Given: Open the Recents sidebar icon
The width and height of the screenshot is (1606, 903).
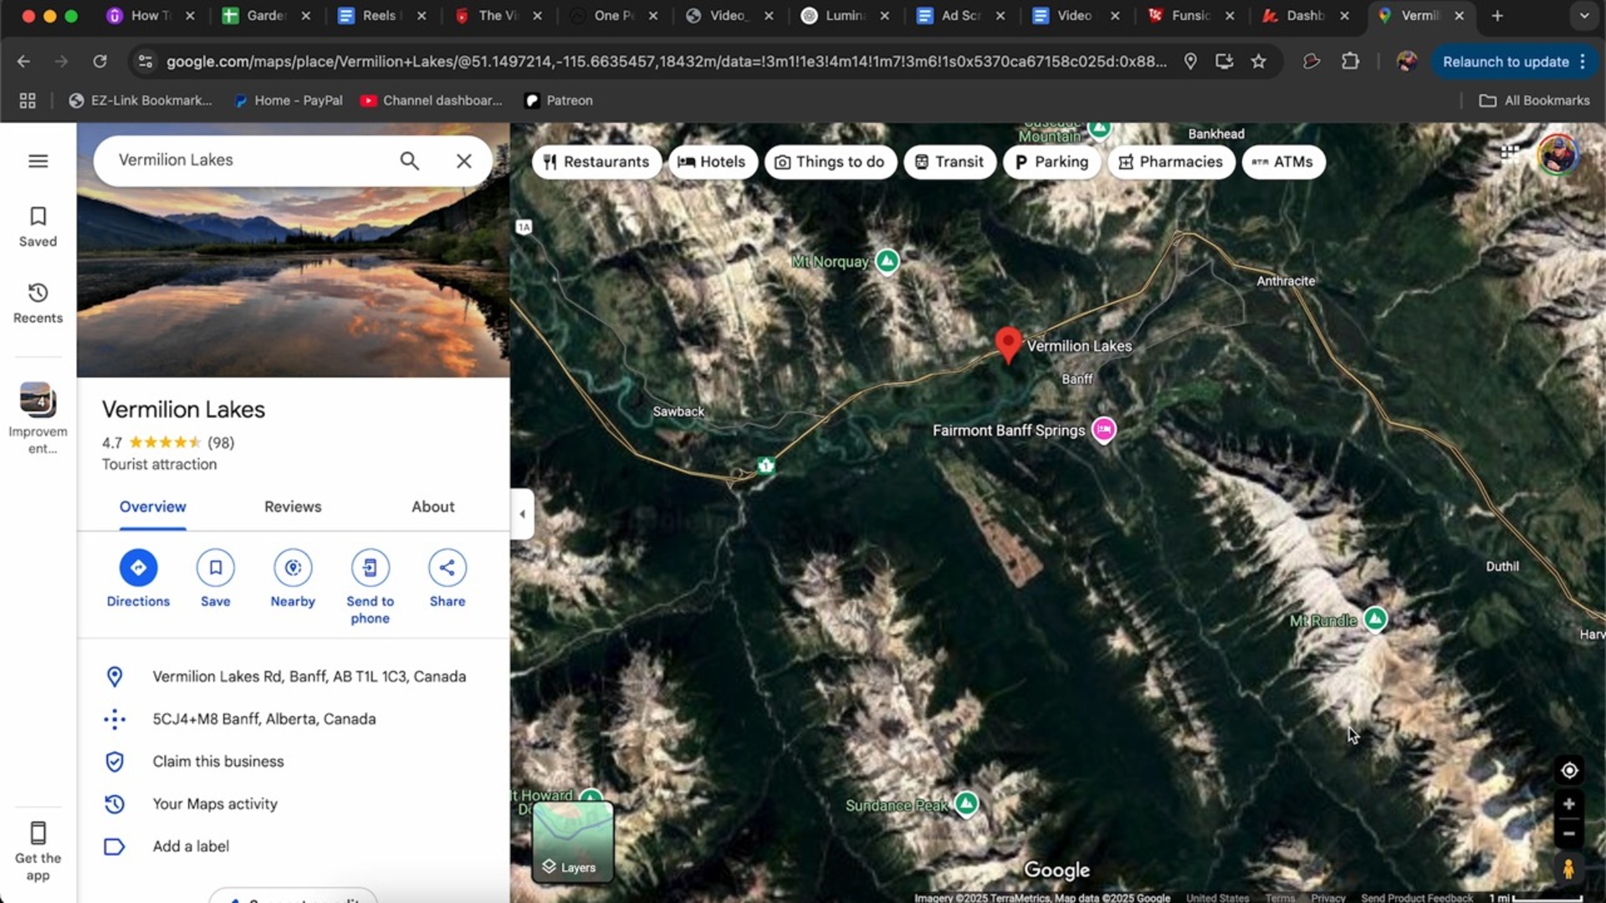Looking at the screenshot, I should 38,304.
